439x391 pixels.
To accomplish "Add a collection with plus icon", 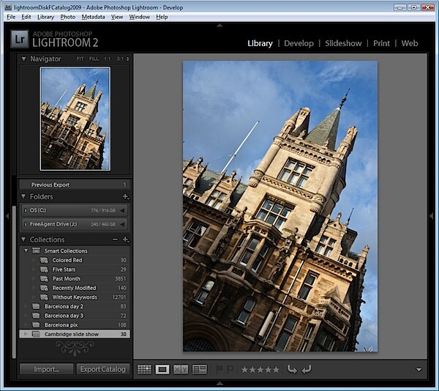I will [x=126, y=239].
